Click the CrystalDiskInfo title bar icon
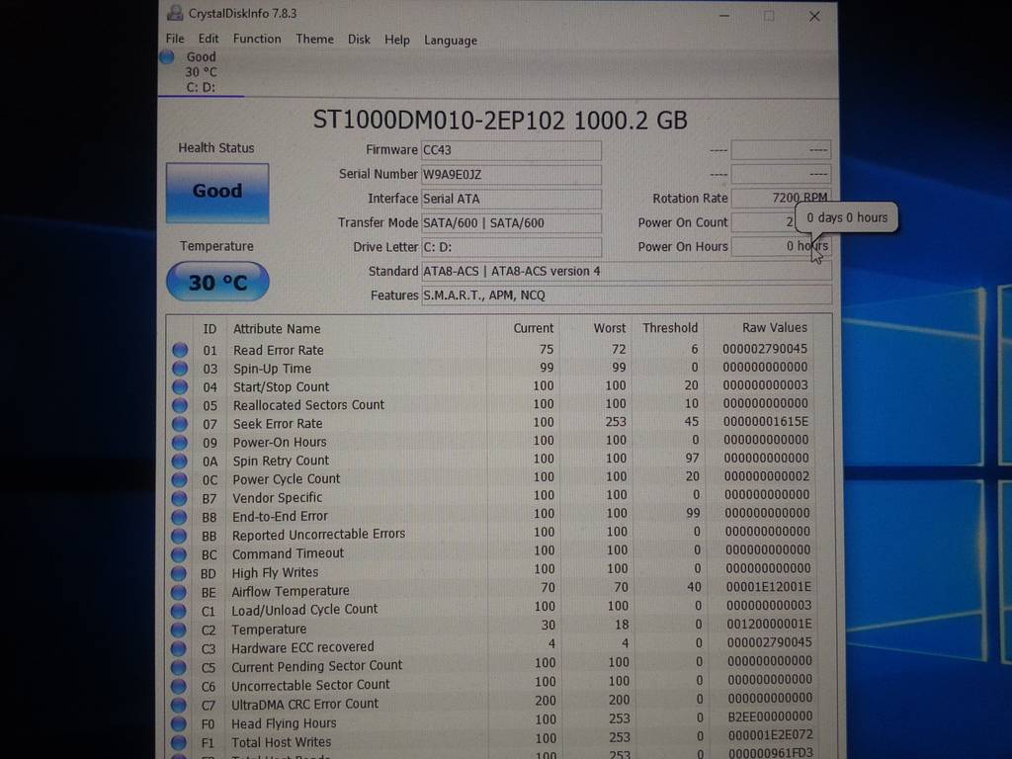 coord(174,13)
